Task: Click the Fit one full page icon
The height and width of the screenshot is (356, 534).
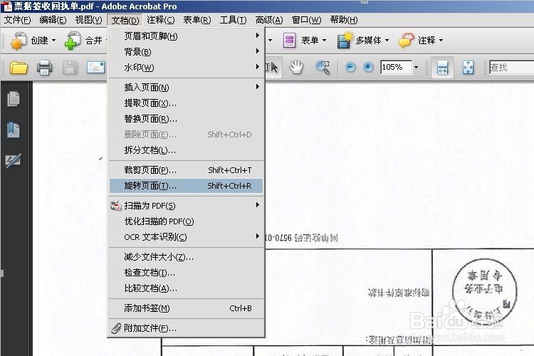Action: [x=468, y=68]
